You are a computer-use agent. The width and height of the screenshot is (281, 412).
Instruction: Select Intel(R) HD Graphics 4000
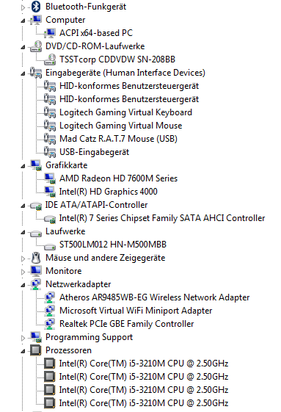108,192
